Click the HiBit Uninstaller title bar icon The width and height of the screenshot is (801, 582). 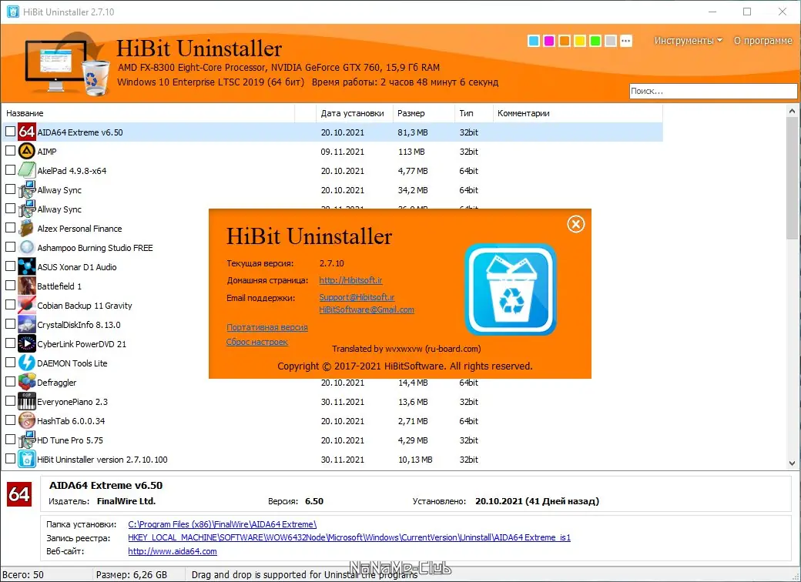click(13, 12)
